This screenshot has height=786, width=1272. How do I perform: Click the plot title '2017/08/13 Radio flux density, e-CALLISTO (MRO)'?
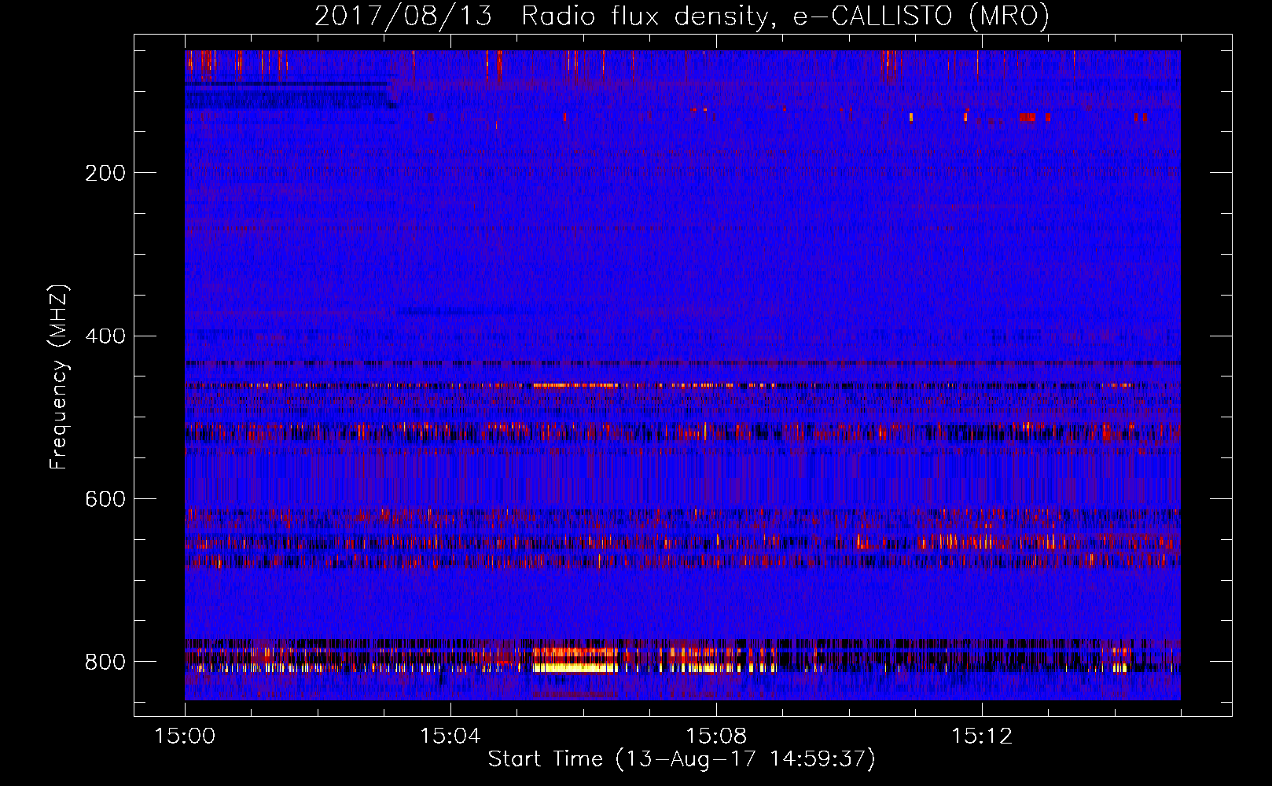(682, 16)
